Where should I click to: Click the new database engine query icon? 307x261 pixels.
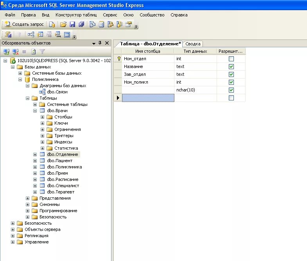coord(52,24)
